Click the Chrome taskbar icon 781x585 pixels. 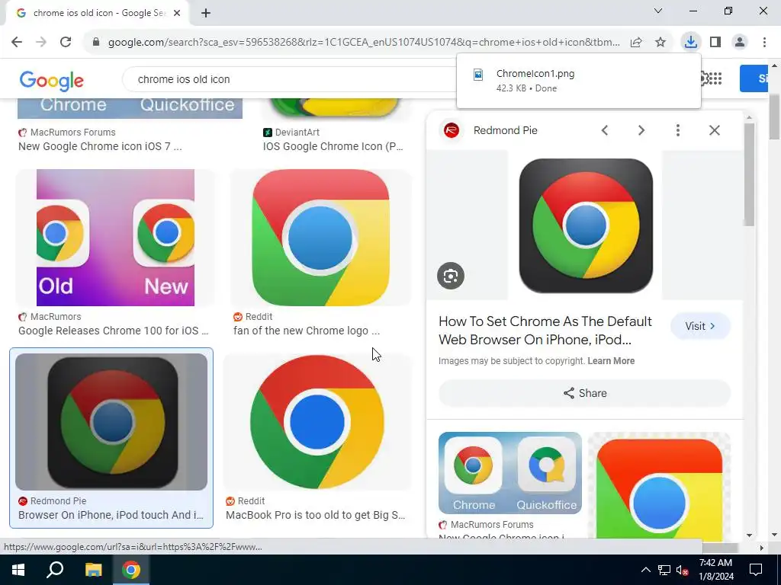tap(131, 570)
